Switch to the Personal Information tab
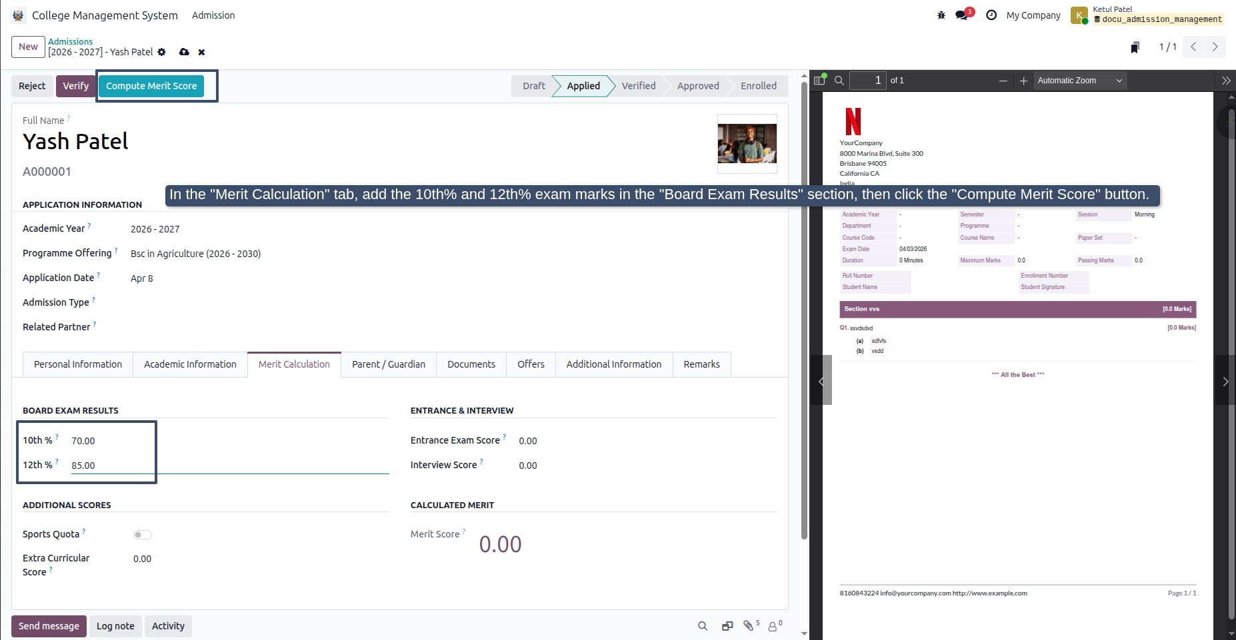Screen dimensions: 1236x640 tap(78, 364)
